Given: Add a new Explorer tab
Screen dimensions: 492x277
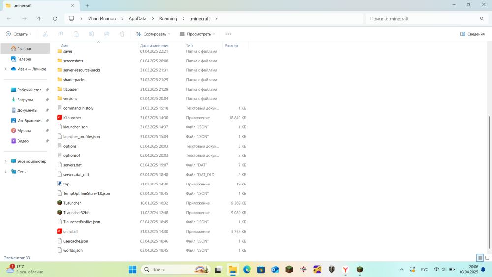Looking at the screenshot, I should click(x=87, y=5).
